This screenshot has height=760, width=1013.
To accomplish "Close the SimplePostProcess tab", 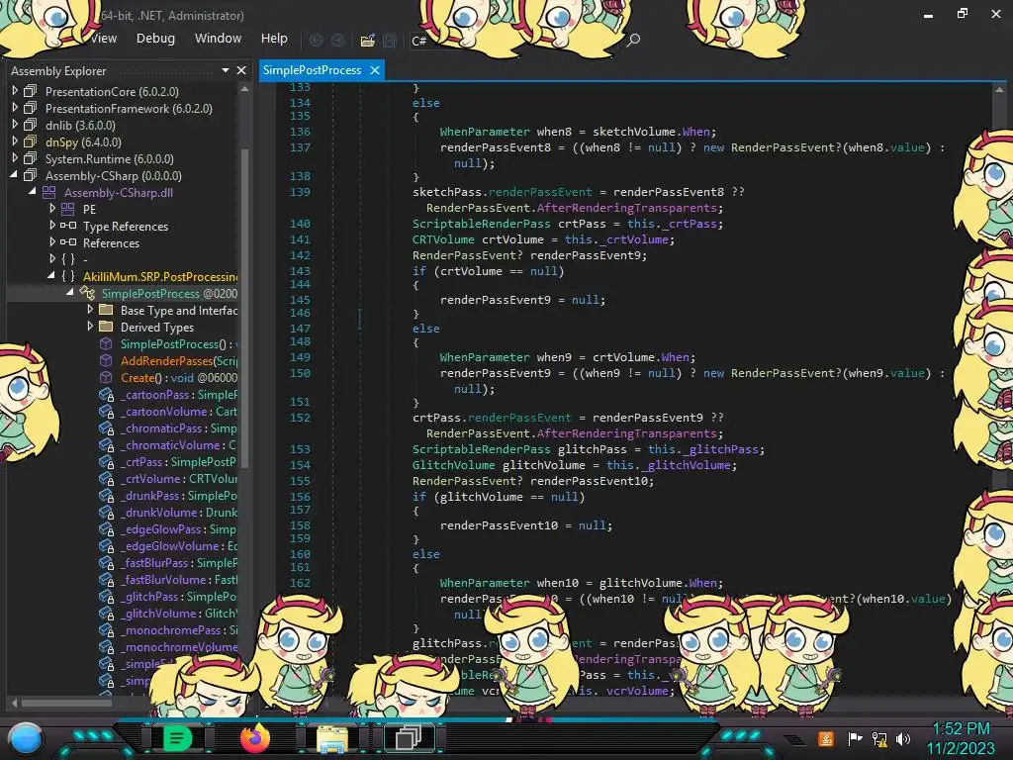I will 375,70.
